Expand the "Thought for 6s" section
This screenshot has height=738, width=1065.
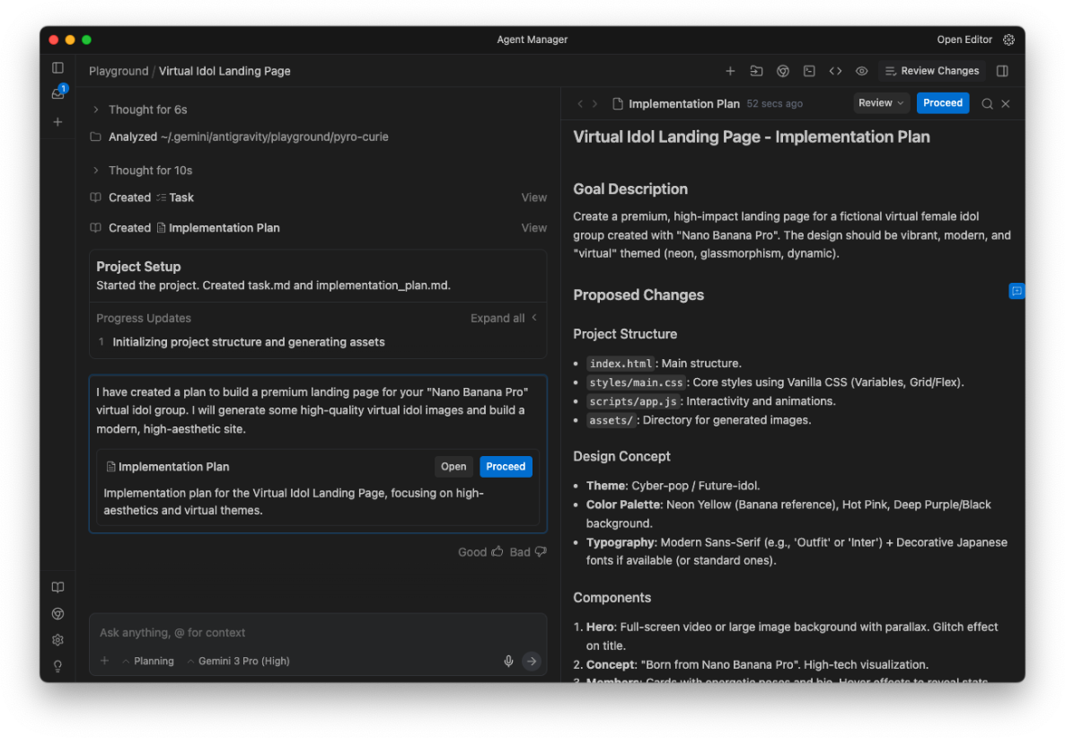tap(96, 110)
